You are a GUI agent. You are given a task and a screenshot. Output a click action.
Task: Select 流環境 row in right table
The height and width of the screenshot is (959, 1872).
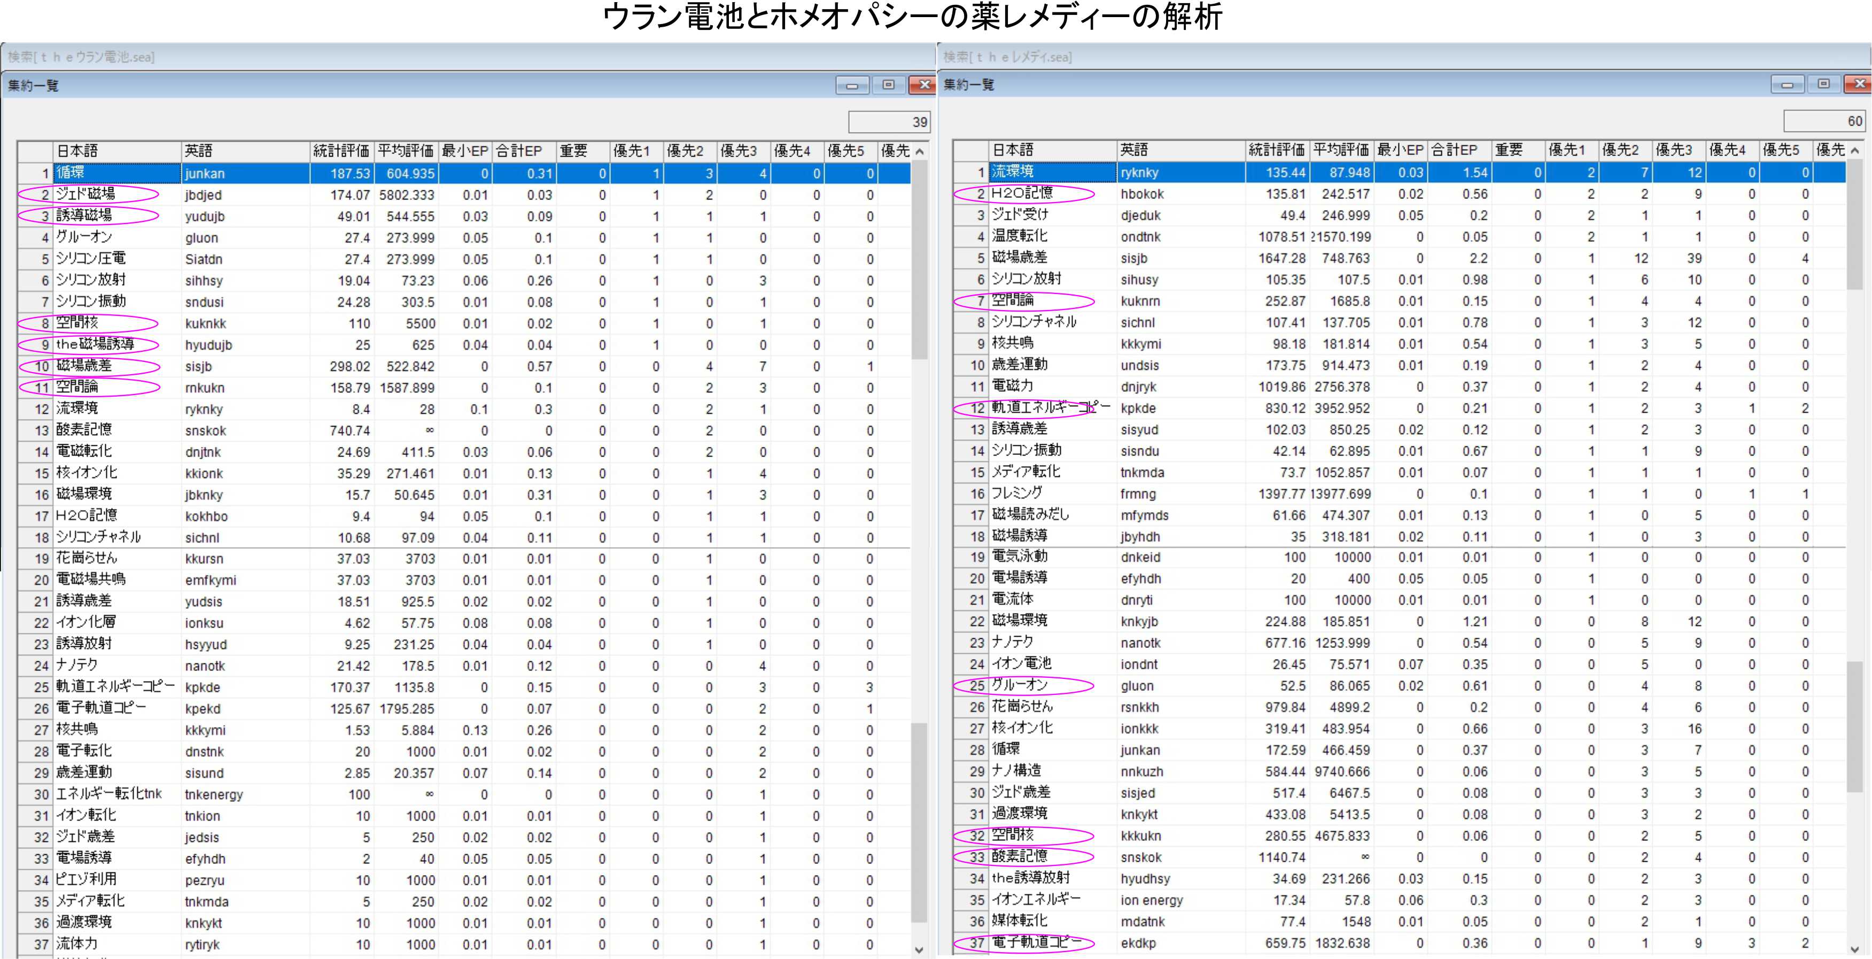tap(1399, 172)
